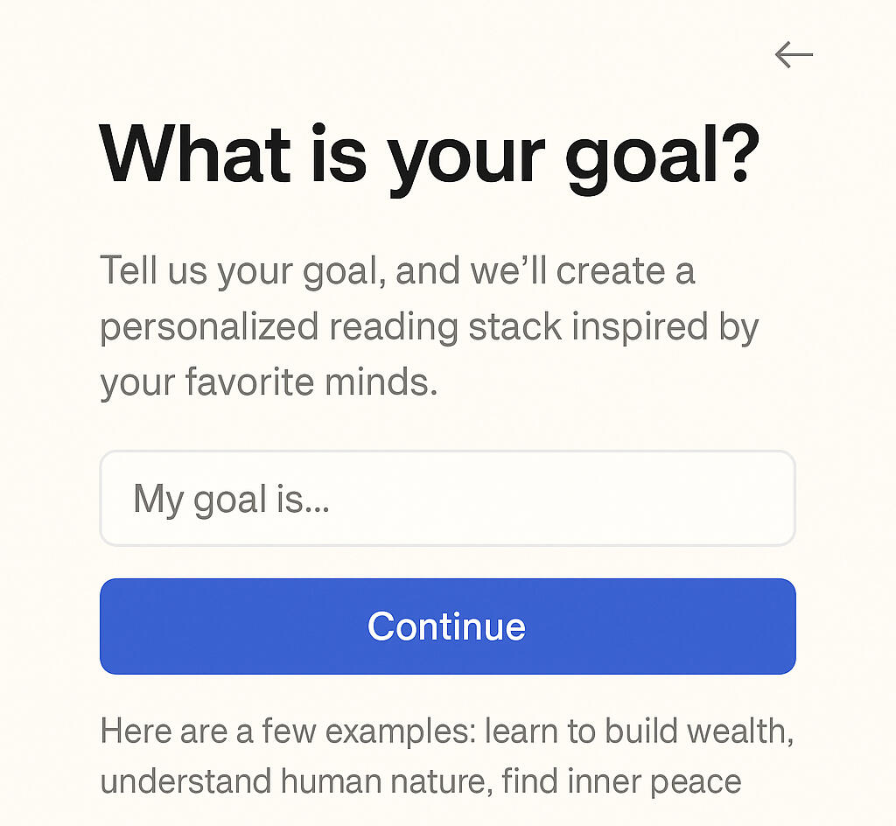Viewport: 896px width, 826px height.
Task: Go back using the left arrow icon
Action: pos(794,55)
